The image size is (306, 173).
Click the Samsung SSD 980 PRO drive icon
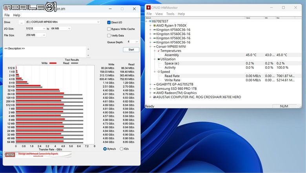click(x=154, y=89)
